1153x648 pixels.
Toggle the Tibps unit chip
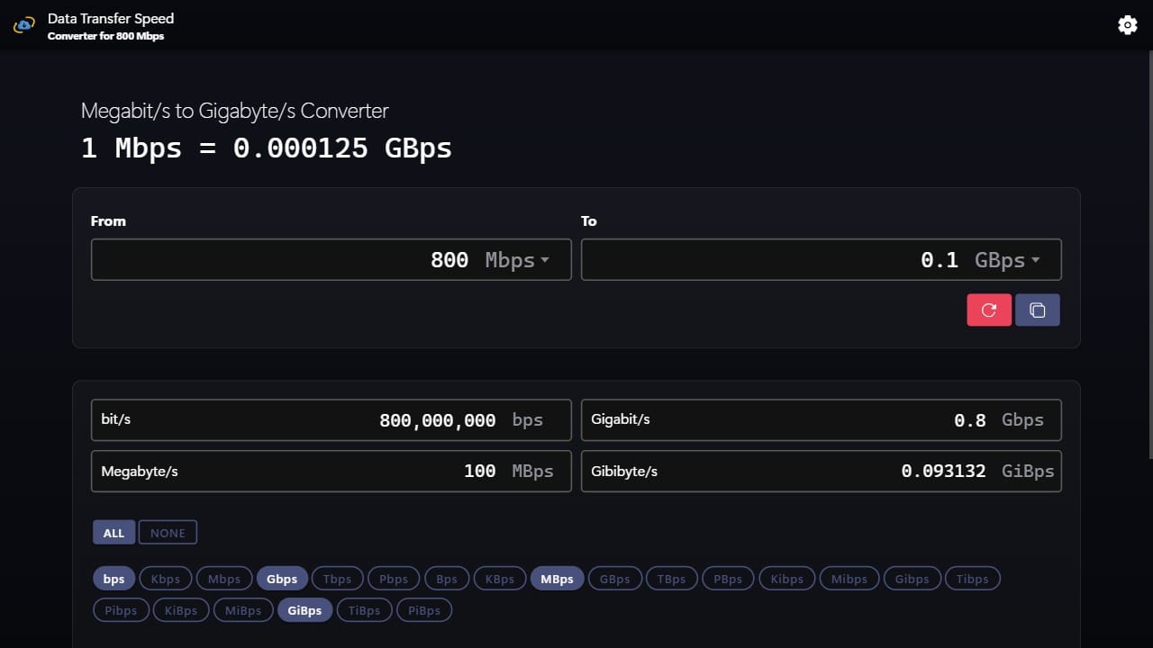click(x=973, y=579)
